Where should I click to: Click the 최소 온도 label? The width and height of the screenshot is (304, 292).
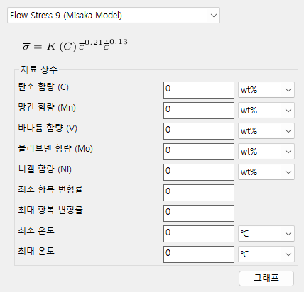click(36, 230)
